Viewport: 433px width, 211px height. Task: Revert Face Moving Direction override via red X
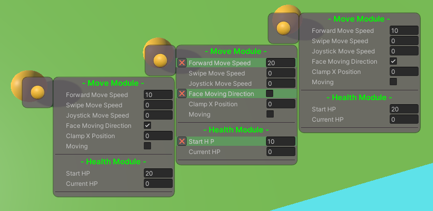(181, 93)
